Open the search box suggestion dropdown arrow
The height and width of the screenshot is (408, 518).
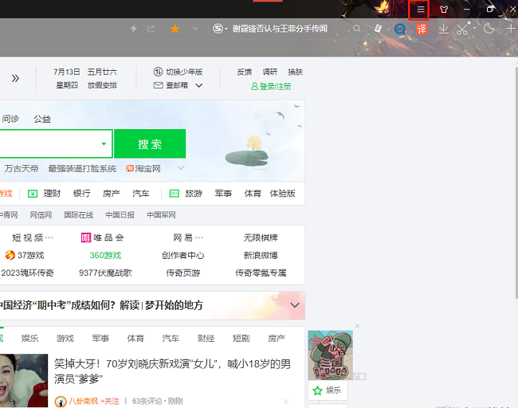[x=104, y=143]
